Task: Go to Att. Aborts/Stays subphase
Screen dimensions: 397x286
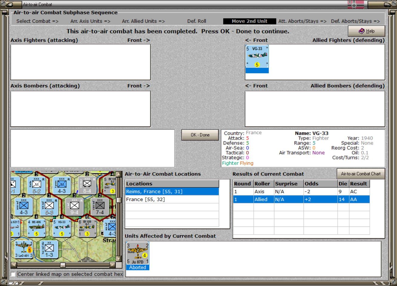Action: coord(302,21)
